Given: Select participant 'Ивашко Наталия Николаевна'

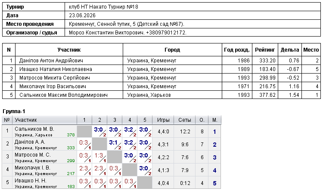Looking at the screenshot, I should tap(56, 69).
